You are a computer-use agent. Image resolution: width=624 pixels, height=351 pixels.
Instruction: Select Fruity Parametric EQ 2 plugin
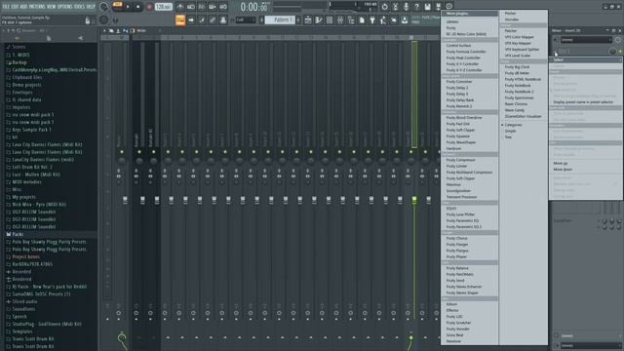(x=464, y=227)
